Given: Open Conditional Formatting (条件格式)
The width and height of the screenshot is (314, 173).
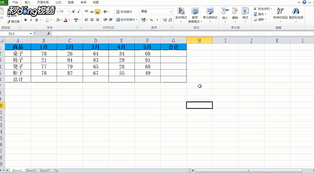Looking at the screenshot, I should [x=181, y=15].
